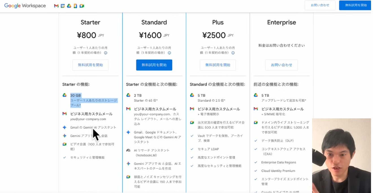
Task: Click the Google Meet icon in the header
Action: click(x=82, y=6)
